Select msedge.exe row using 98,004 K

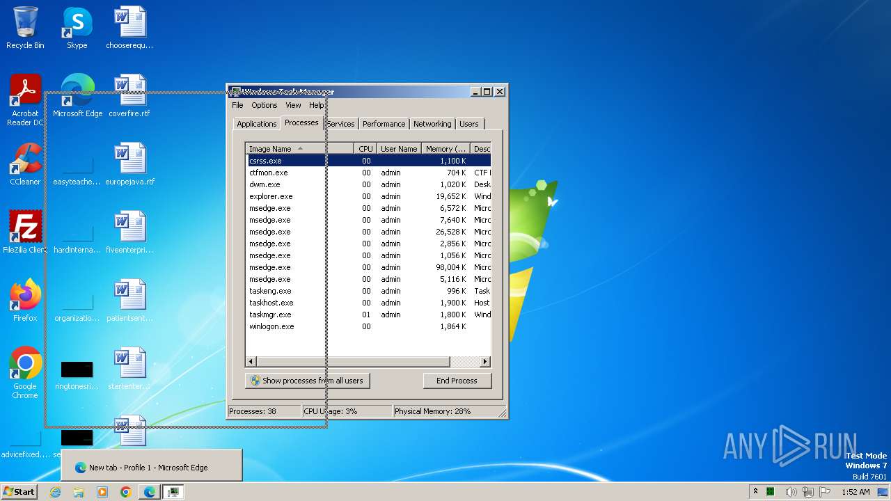click(x=368, y=267)
